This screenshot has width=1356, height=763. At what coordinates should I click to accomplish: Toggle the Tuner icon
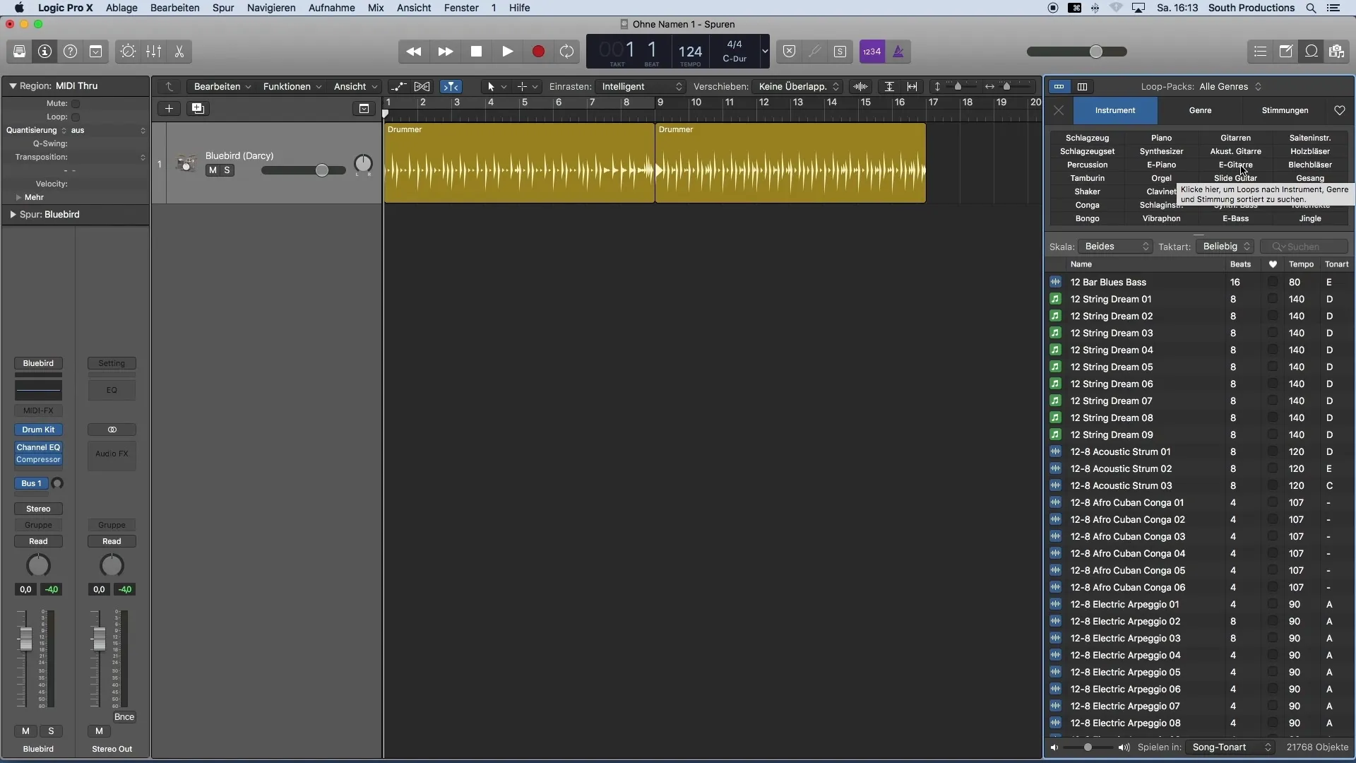coord(814,52)
